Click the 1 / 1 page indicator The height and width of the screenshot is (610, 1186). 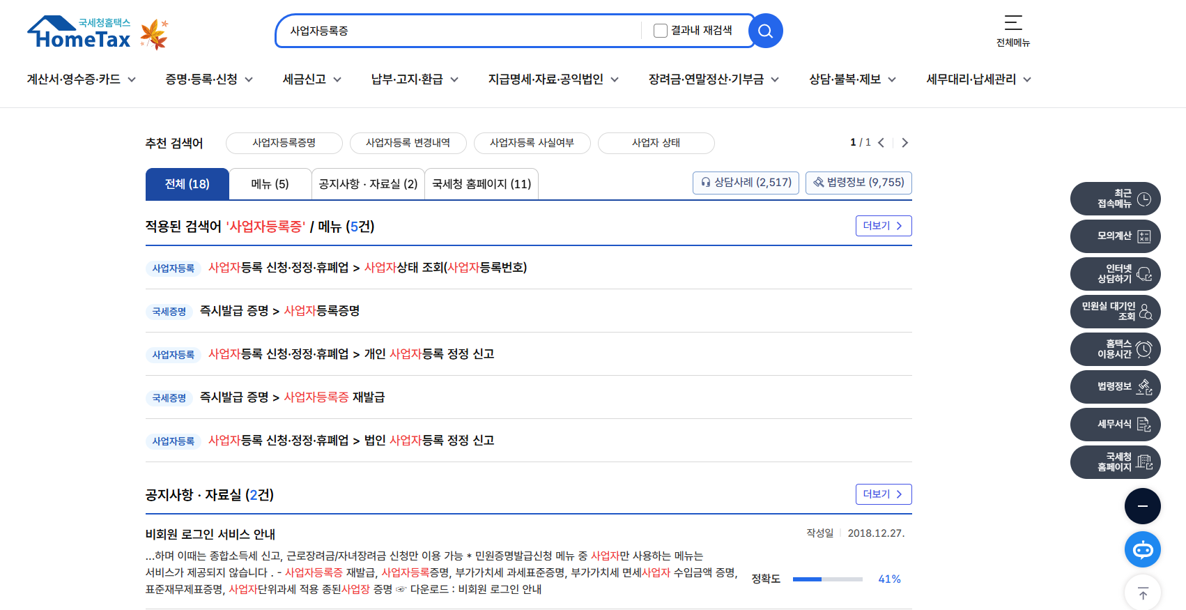click(x=860, y=142)
